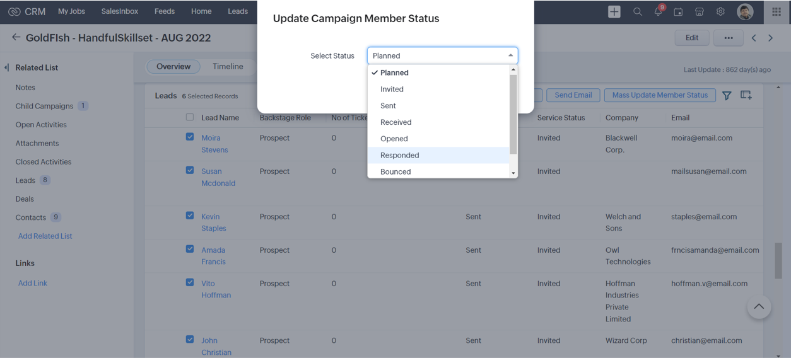The height and width of the screenshot is (358, 791).
Task: Open the Vito Hoffman lead link
Action: coord(216,289)
